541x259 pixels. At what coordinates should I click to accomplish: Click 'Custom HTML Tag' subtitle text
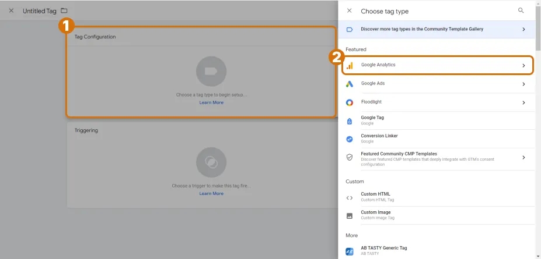click(x=377, y=200)
